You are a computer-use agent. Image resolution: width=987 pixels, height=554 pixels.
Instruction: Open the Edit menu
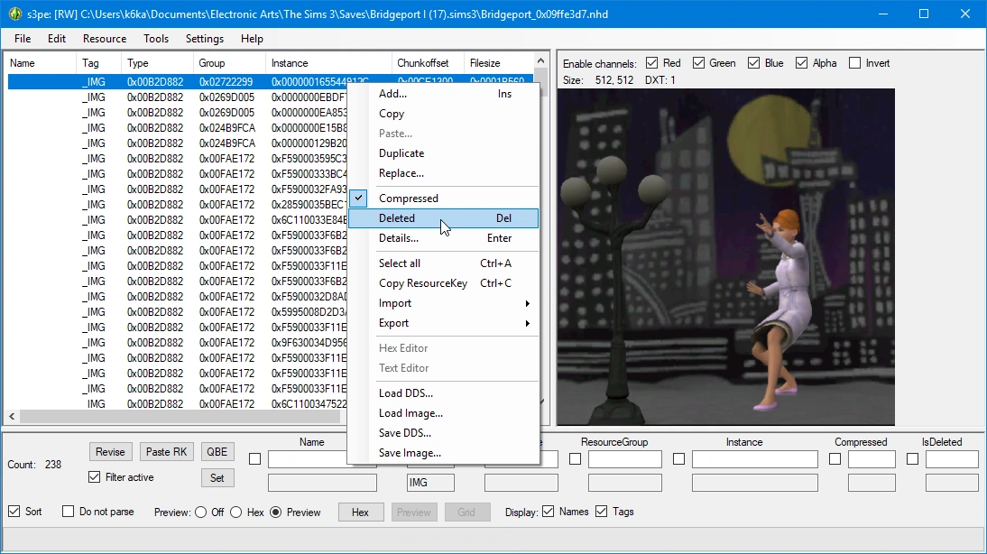point(57,39)
